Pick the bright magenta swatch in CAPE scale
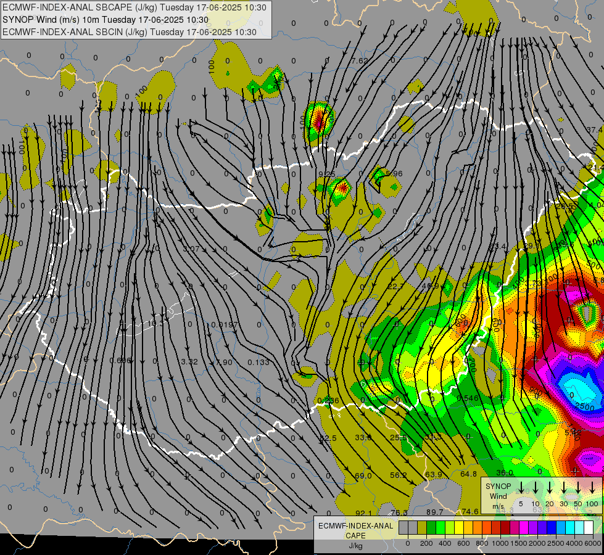The image size is (604, 555). tap(524, 528)
